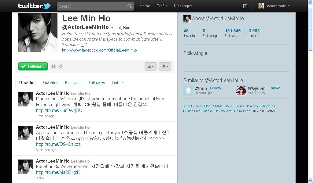Image resolution: width=313 pixels, height=183 pixels.
Task: Open the gear actions dropdown
Action: [x=165, y=66]
